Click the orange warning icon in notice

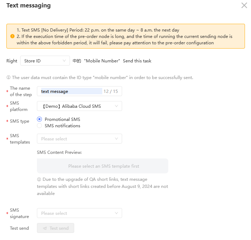click(12, 36)
